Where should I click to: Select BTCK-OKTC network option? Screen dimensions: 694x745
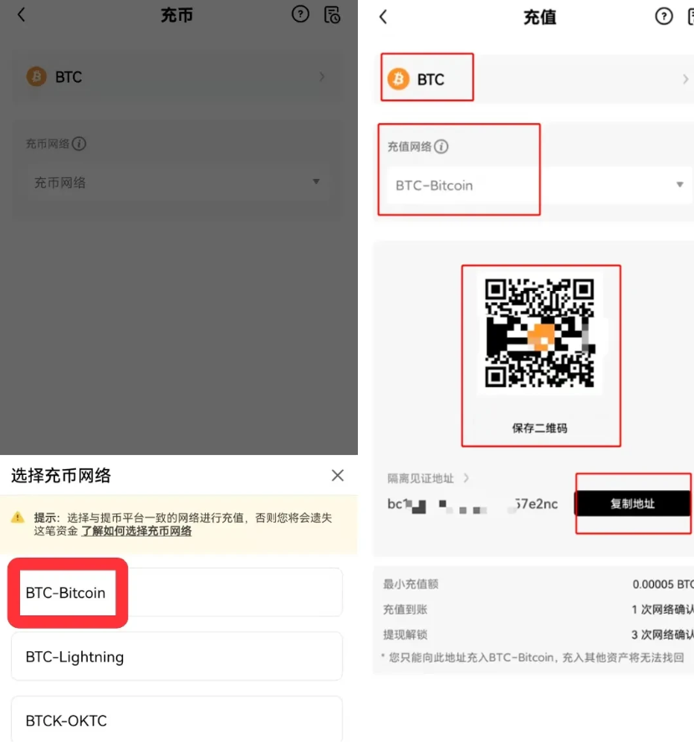tap(176, 719)
